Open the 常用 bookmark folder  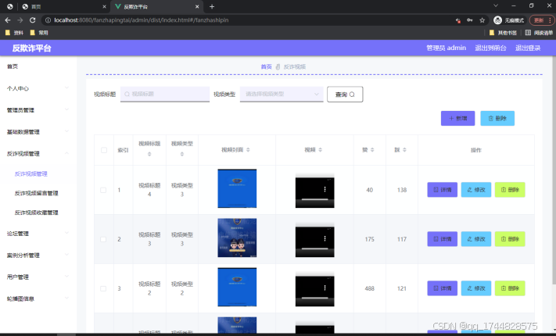tap(39, 33)
